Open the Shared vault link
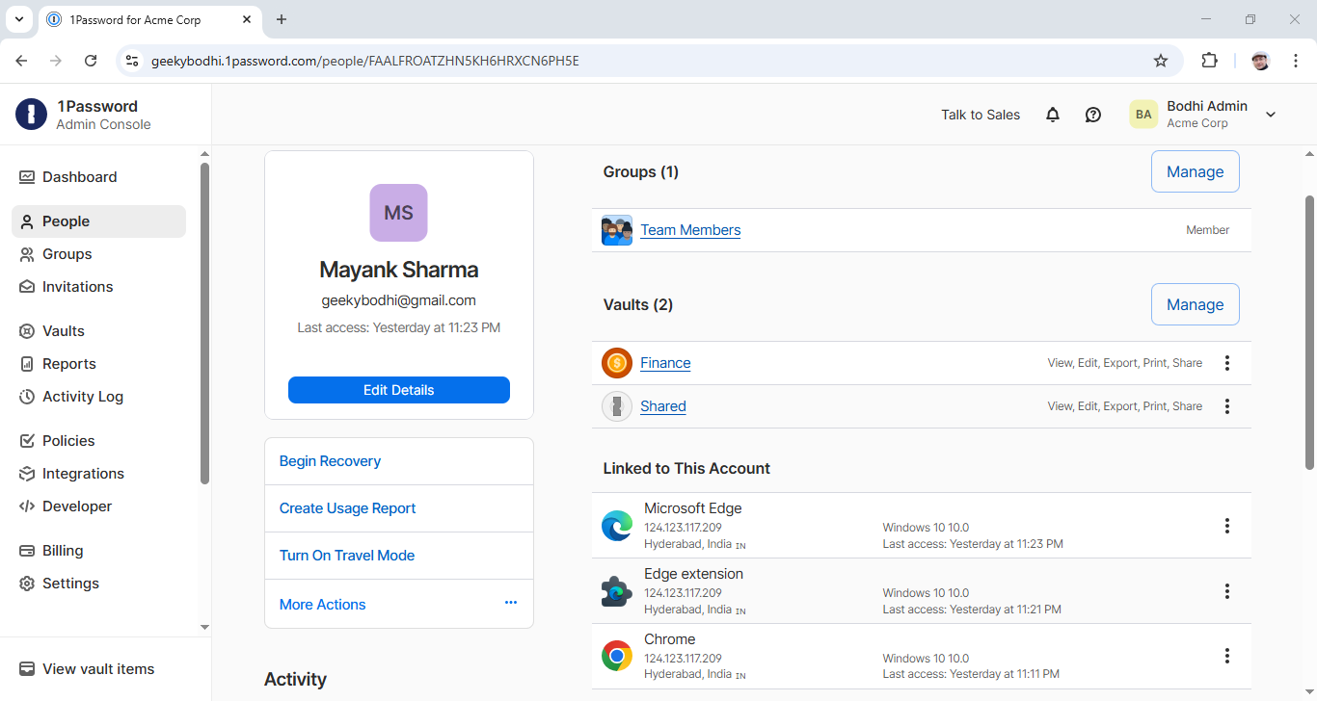The image size is (1317, 701). 663,406
